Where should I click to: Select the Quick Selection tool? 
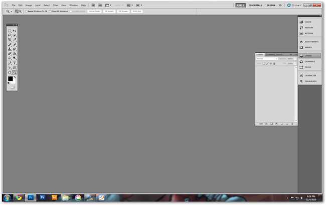[15, 35]
